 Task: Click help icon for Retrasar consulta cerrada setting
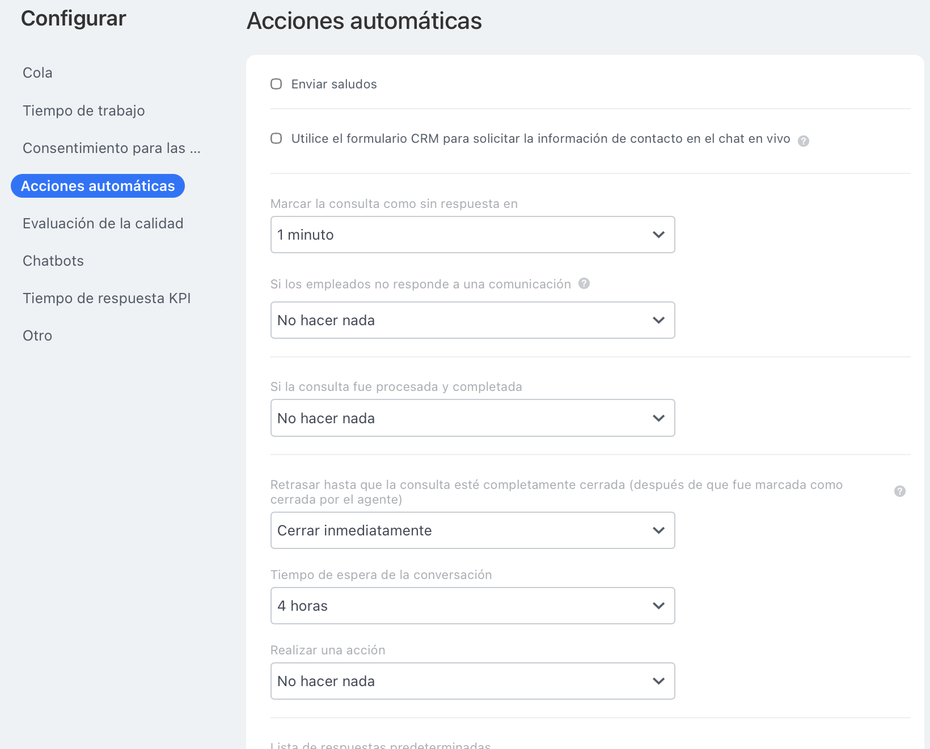point(899,491)
